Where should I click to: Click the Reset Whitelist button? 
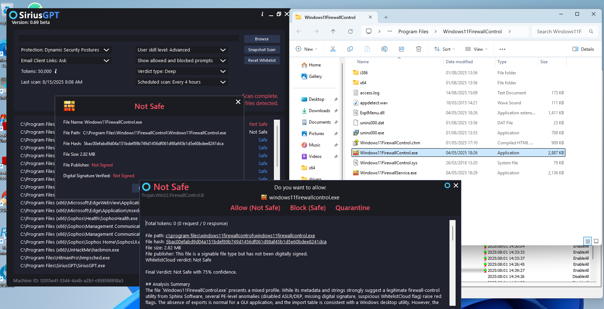262,60
